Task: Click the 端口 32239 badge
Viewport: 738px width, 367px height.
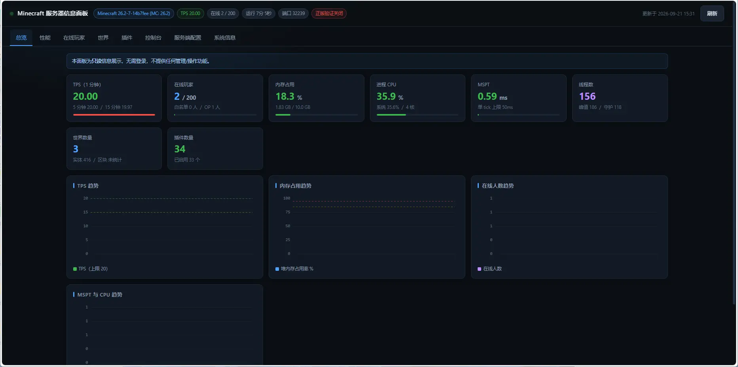Action: click(293, 13)
